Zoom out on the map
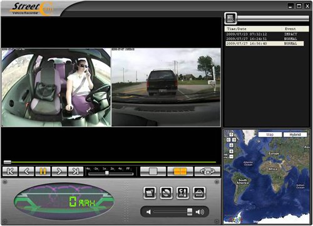313x226 pixels. click(x=231, y=157)
